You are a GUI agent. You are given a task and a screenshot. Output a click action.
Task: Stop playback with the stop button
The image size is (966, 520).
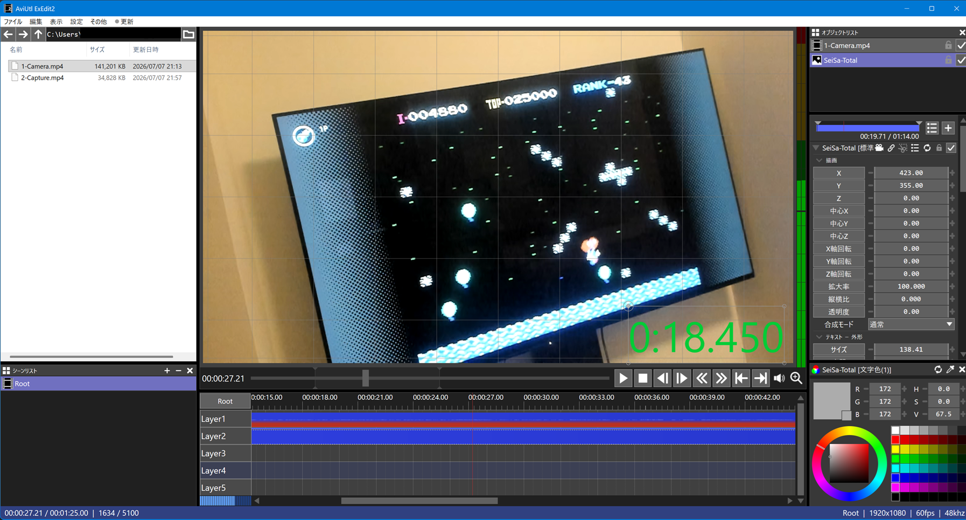[x=642, y=378]
